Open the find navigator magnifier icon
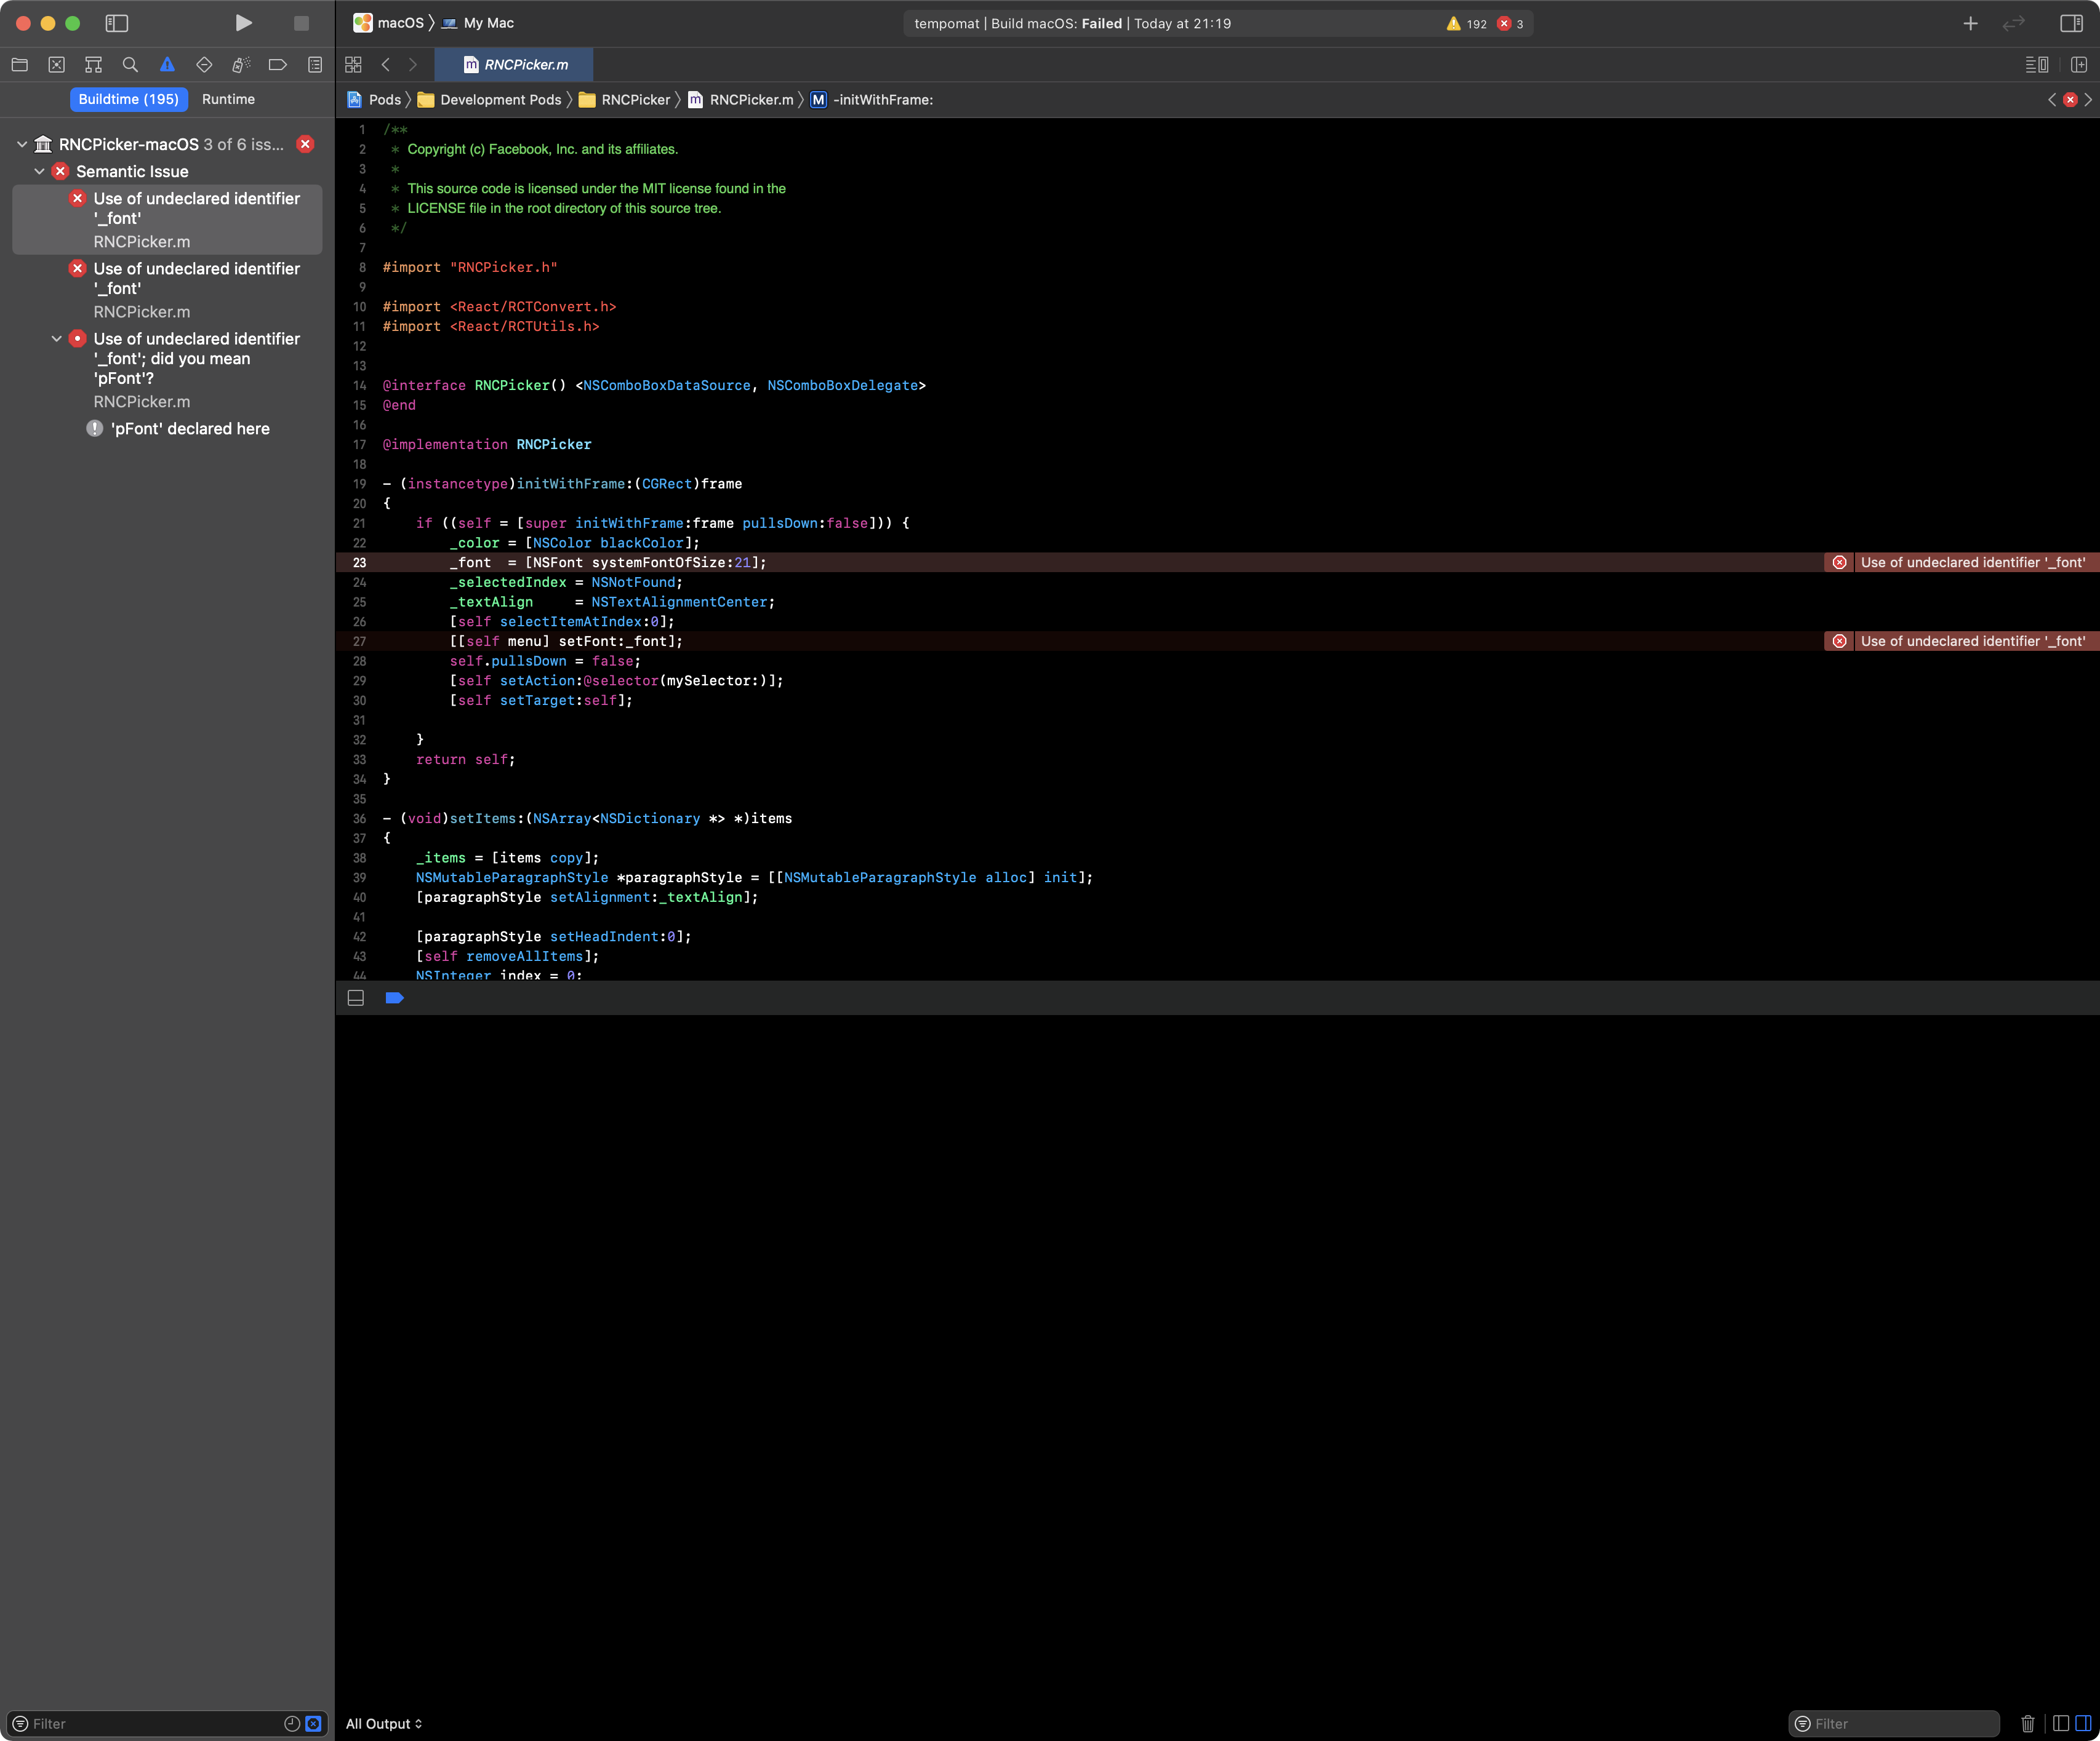This screenshot has height=1741, width=2100. pyautogui.click(x=130, y=65)
